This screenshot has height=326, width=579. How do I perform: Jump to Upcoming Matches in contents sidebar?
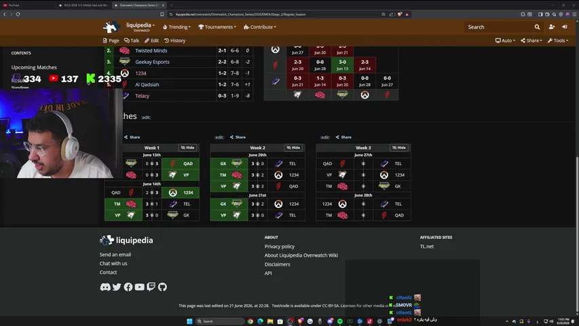tap(34, 67)
